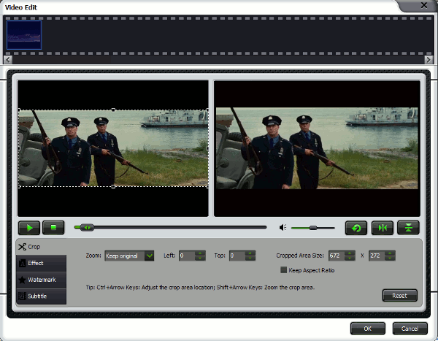438x341 pixels.
Task: Decrease the Left crop value
Action: tap(200, 258)
